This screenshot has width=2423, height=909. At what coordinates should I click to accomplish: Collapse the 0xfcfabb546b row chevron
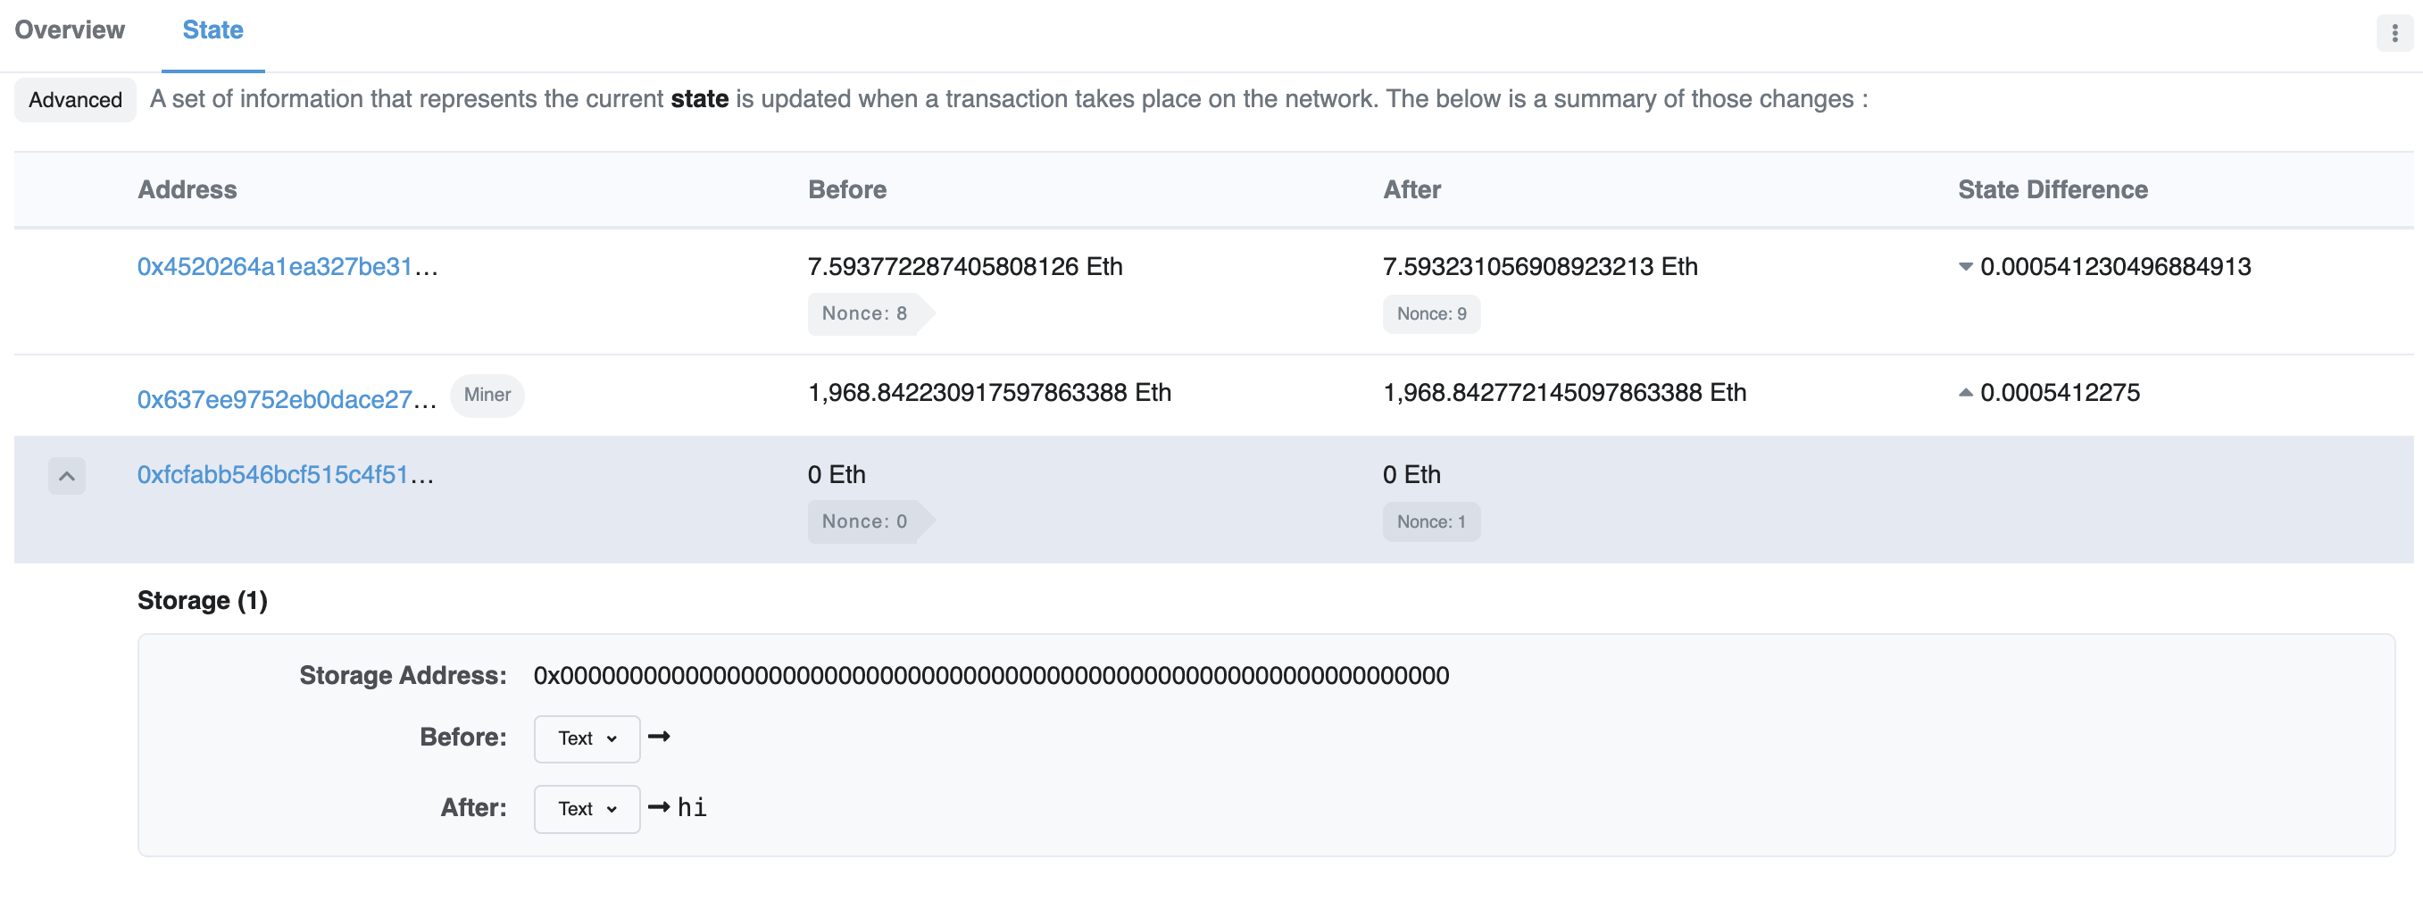[67, 476]
